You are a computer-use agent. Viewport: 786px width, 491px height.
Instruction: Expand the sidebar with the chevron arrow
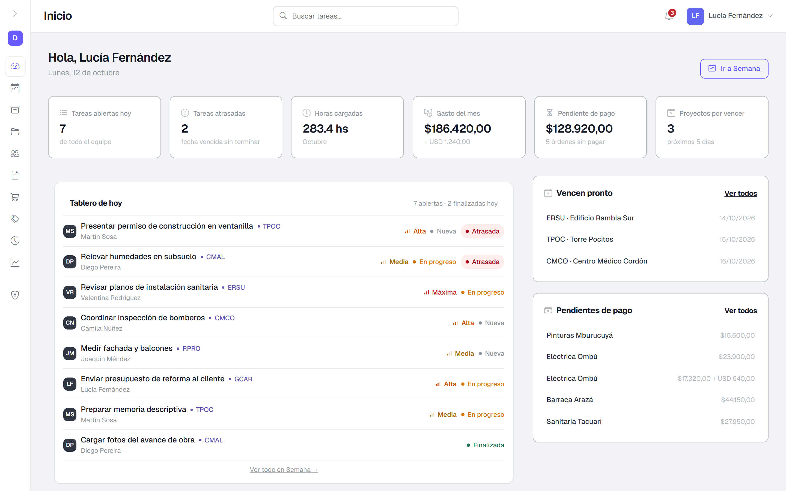[15, 14]
